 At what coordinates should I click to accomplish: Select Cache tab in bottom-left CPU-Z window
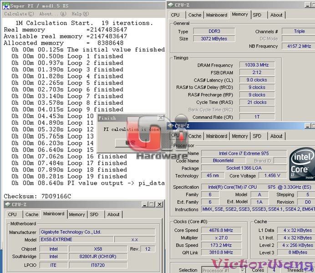coord(32,214)
